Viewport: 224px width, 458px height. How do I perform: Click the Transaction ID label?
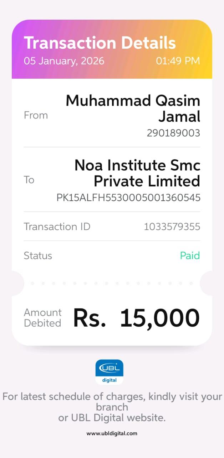pos(57,226)
